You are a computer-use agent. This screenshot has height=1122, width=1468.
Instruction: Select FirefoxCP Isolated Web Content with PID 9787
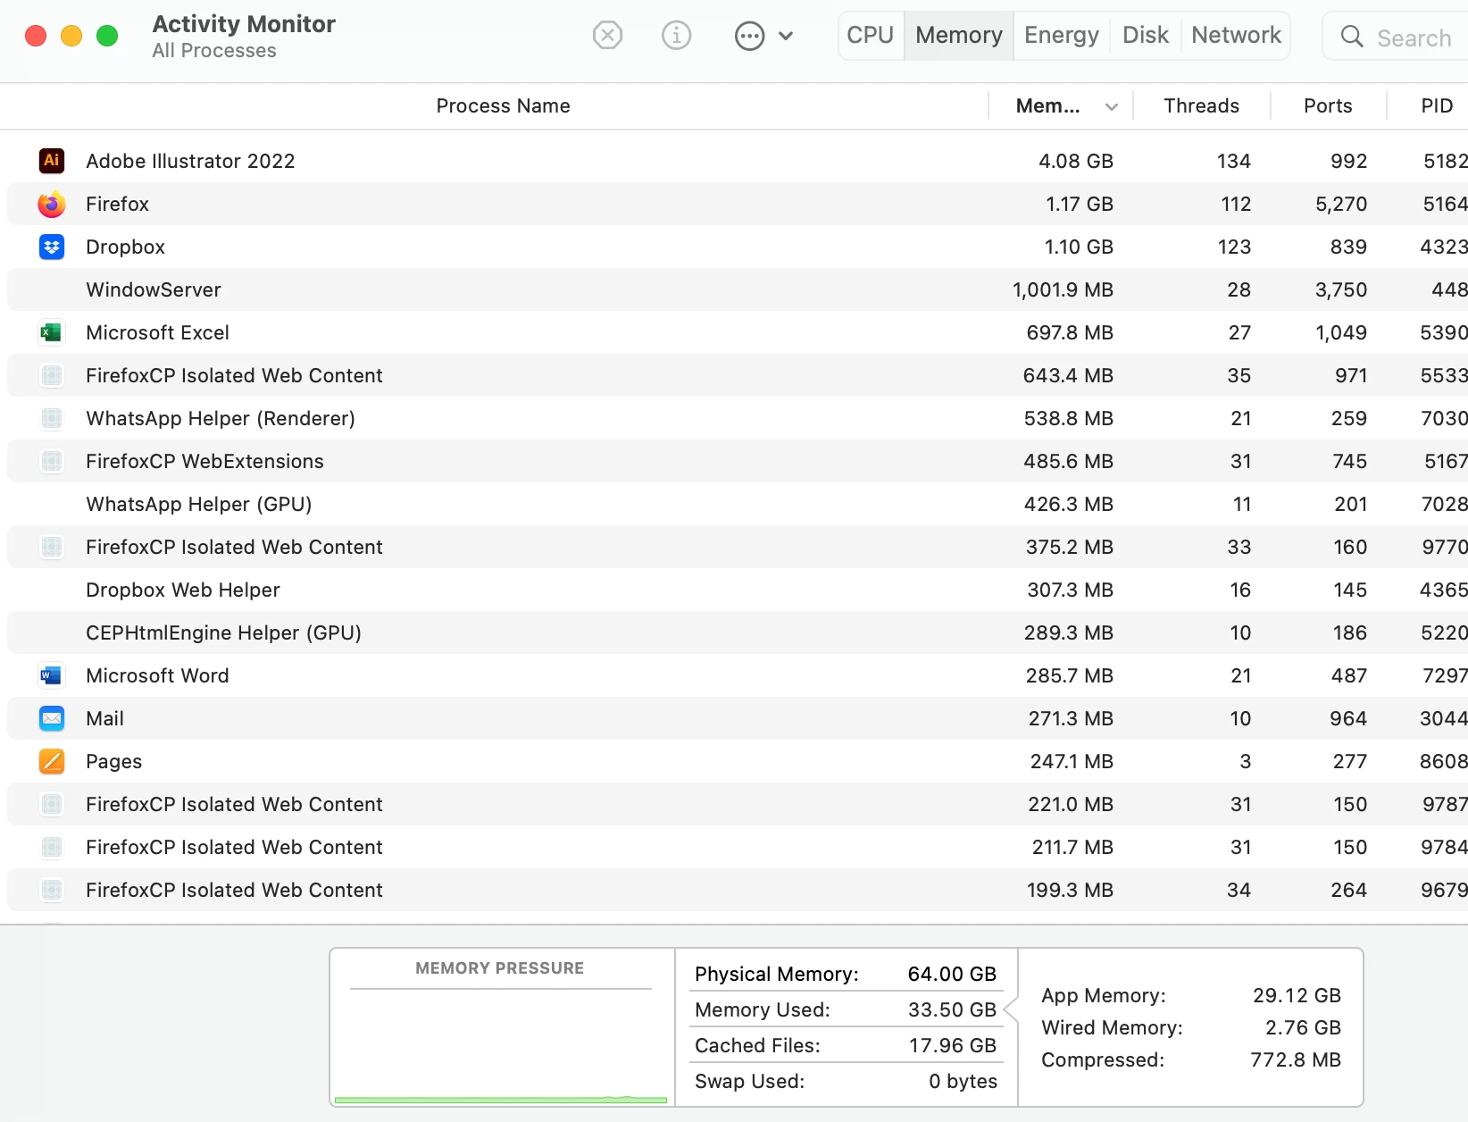pyautogui.click(x=738, y=804)
